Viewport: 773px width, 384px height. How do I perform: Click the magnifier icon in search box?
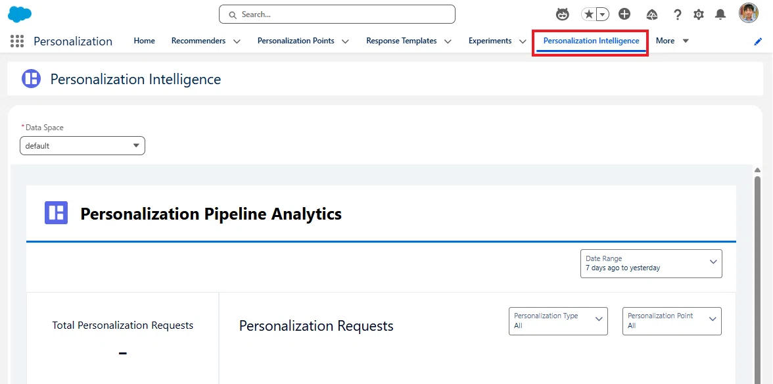pos(233,14)
